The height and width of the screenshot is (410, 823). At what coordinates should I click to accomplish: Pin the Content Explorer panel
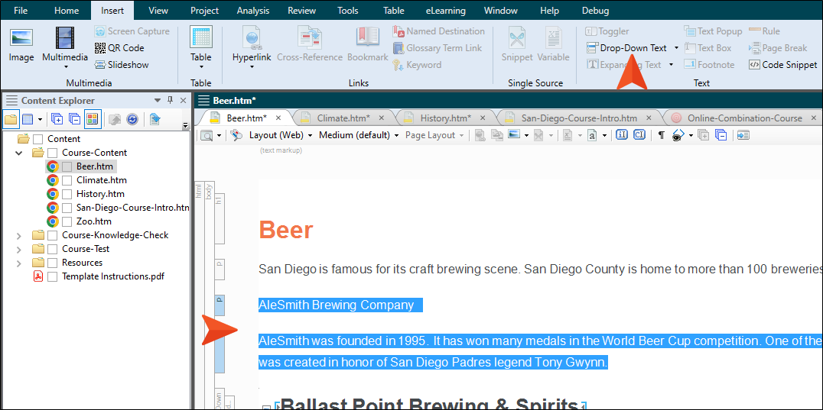coord(170,101)
